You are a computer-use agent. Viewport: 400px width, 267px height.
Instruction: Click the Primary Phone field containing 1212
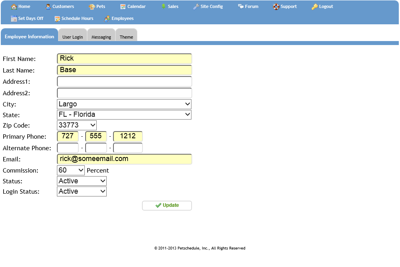click(128, 136)
